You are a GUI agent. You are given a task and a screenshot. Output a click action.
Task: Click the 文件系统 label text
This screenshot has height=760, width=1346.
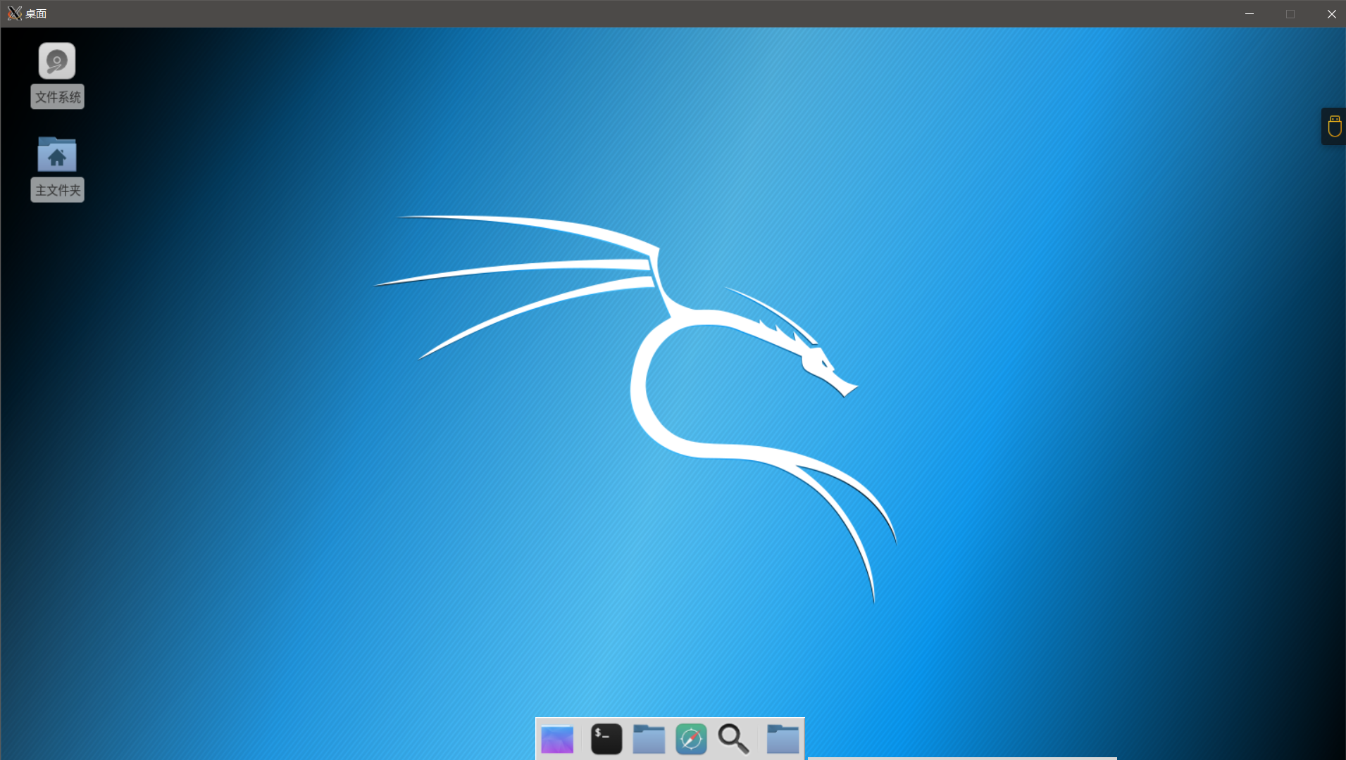point(58,97)
